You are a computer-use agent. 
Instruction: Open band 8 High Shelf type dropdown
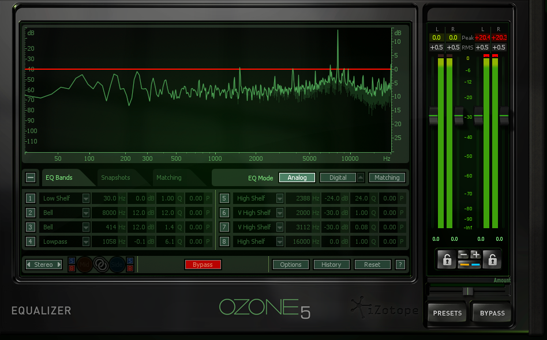280,242
